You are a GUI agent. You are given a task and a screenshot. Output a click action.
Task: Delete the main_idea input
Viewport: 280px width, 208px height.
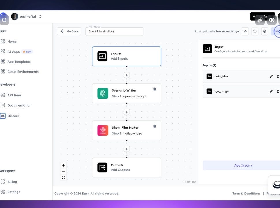[278, 76]
